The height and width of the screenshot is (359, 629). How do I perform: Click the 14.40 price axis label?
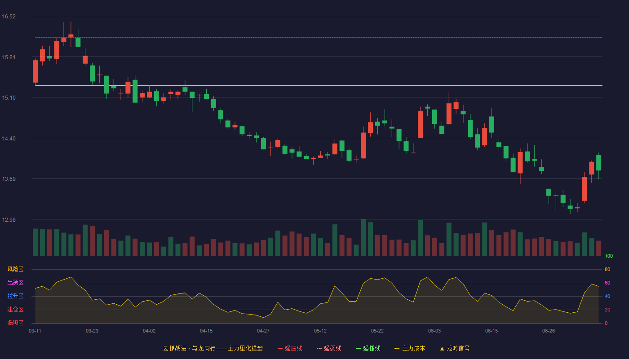pos(9,139)
